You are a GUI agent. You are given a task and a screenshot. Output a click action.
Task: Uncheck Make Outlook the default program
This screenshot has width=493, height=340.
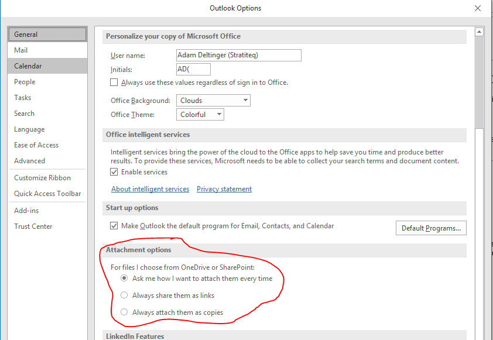click(x=114, y=226)
